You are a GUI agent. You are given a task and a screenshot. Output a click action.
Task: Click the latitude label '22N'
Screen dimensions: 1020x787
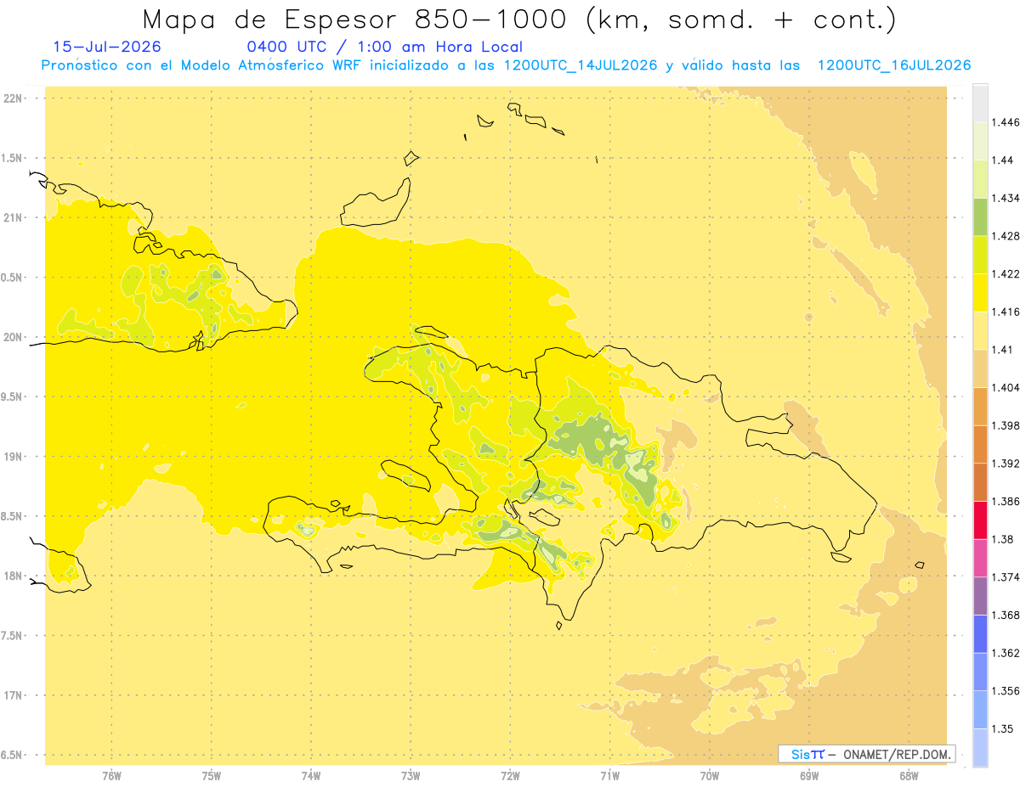(13, 98)
